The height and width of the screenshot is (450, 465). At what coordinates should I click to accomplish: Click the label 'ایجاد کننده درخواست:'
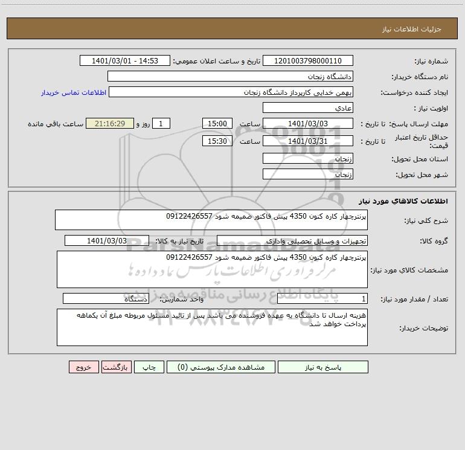point(414,92)
